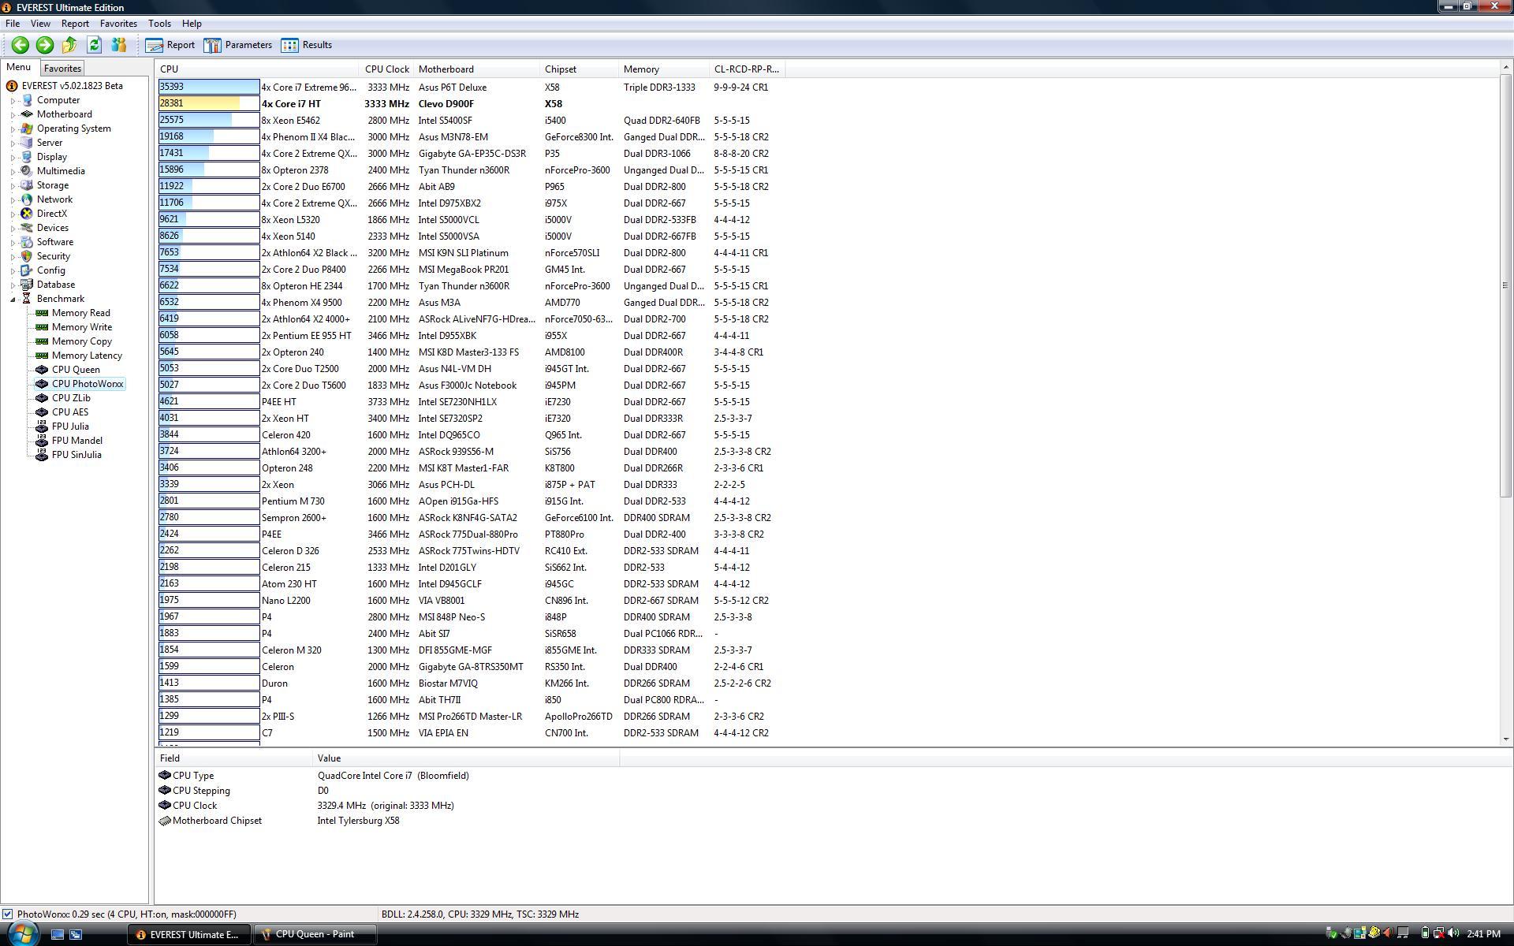Viewport: 1514px width, 946px height.
Task: Expand the Server tree node
Action: point(13,143)
